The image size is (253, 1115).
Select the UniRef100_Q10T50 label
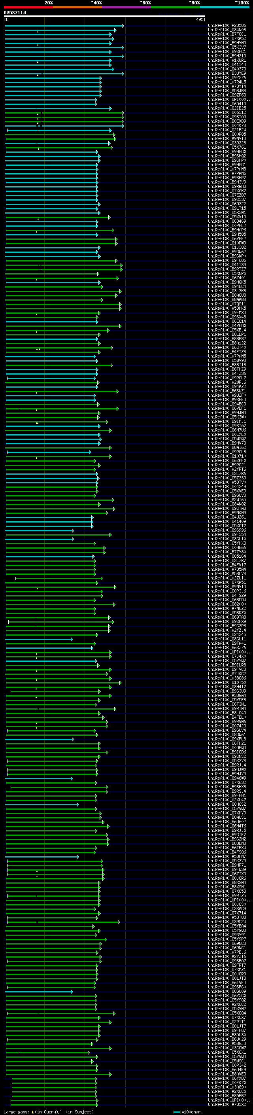click(x=227, y=683)
